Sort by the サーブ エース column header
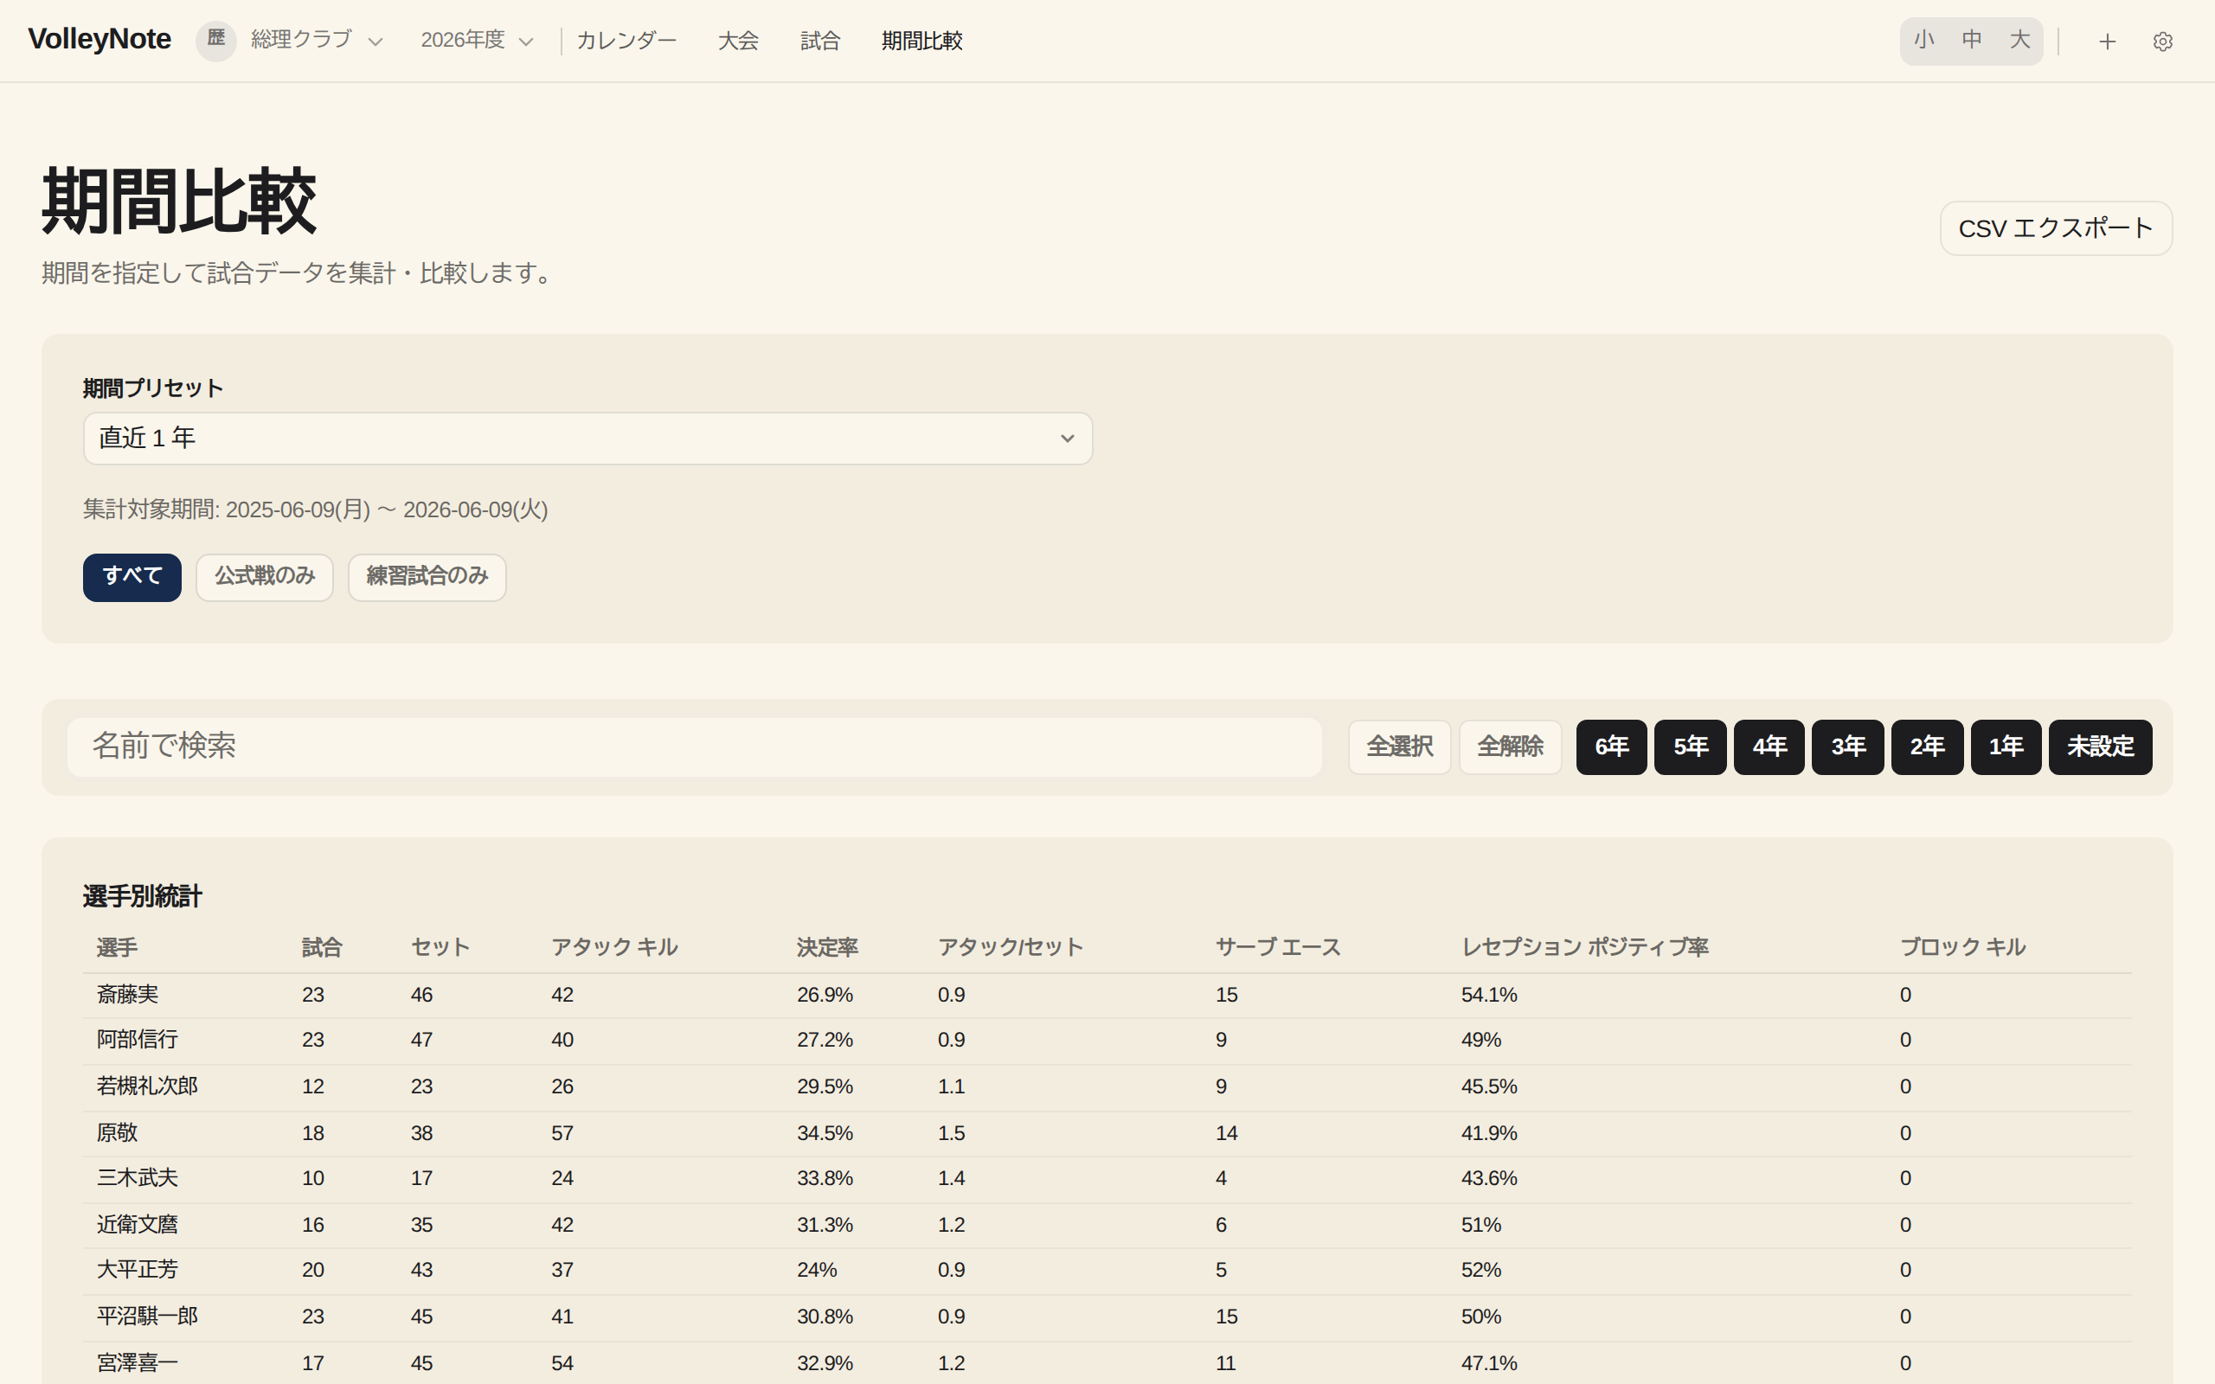Image resolution: width=2215 pixels, height=1384 pixels. coord(1278,947)
